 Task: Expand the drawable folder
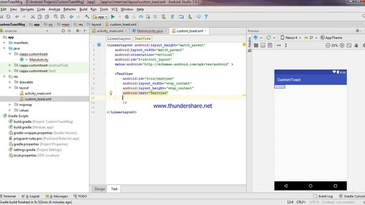point(10,82)
